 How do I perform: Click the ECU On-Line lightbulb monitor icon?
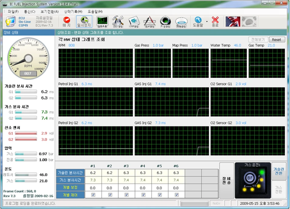[x=10, y=22]
